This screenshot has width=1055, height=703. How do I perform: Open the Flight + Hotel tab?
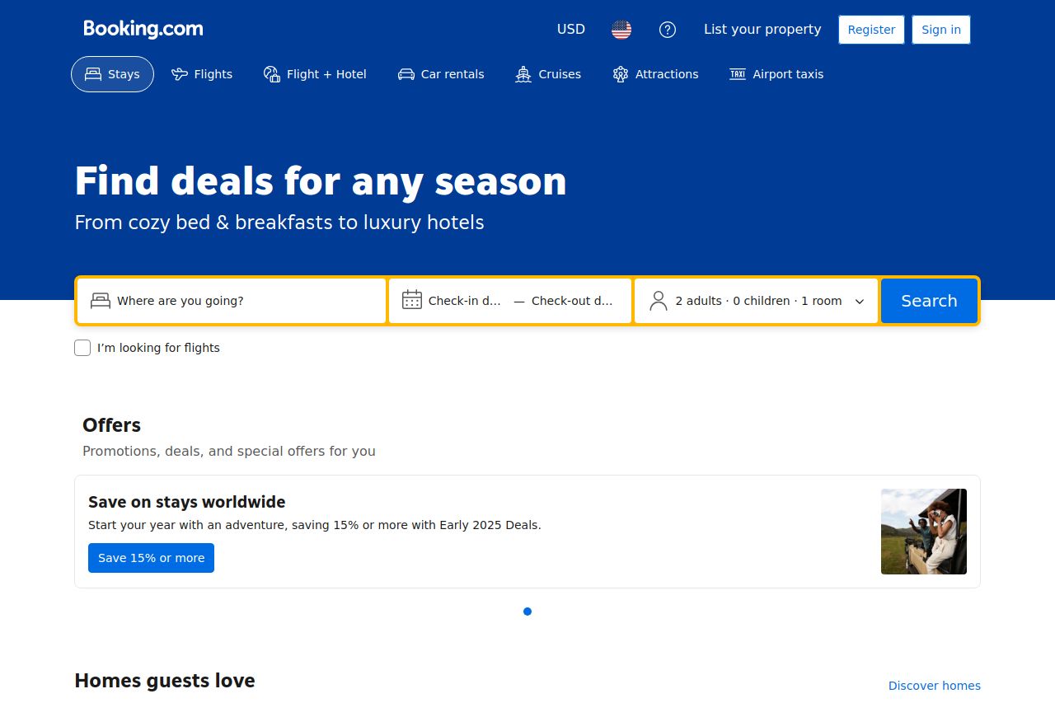pyautogui.click(x=315, y=74)
